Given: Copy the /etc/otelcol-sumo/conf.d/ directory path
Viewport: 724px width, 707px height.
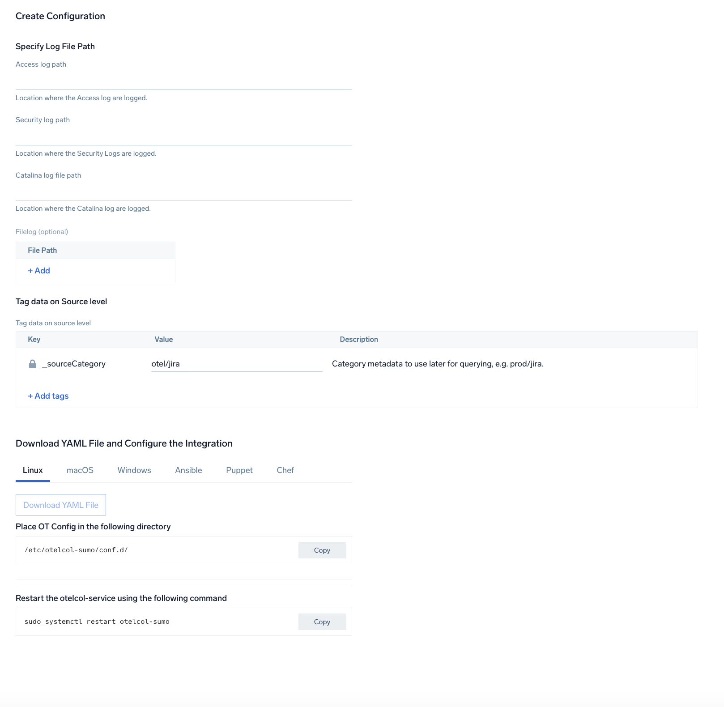Looking at the screenshot, I should click(322, 550).
